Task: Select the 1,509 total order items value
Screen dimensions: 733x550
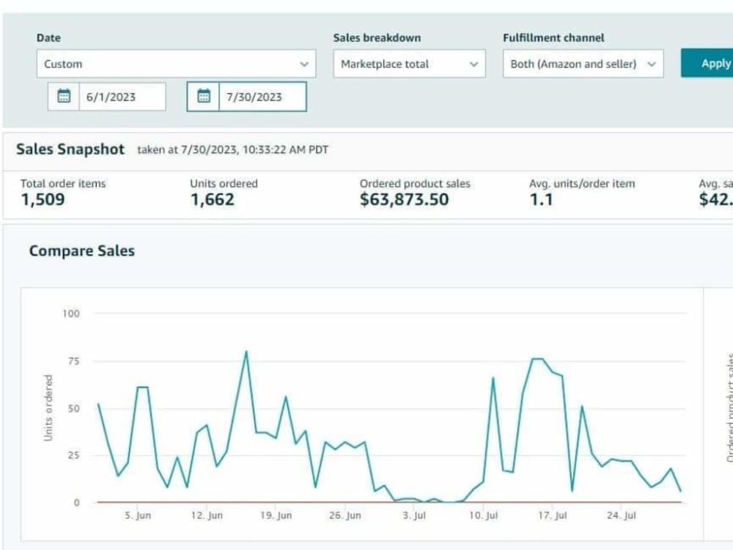Action: 43,199
